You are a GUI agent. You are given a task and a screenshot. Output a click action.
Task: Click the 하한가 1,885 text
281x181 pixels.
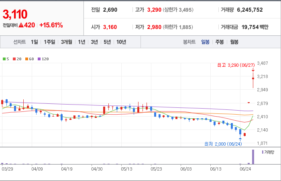coord(178,27)
